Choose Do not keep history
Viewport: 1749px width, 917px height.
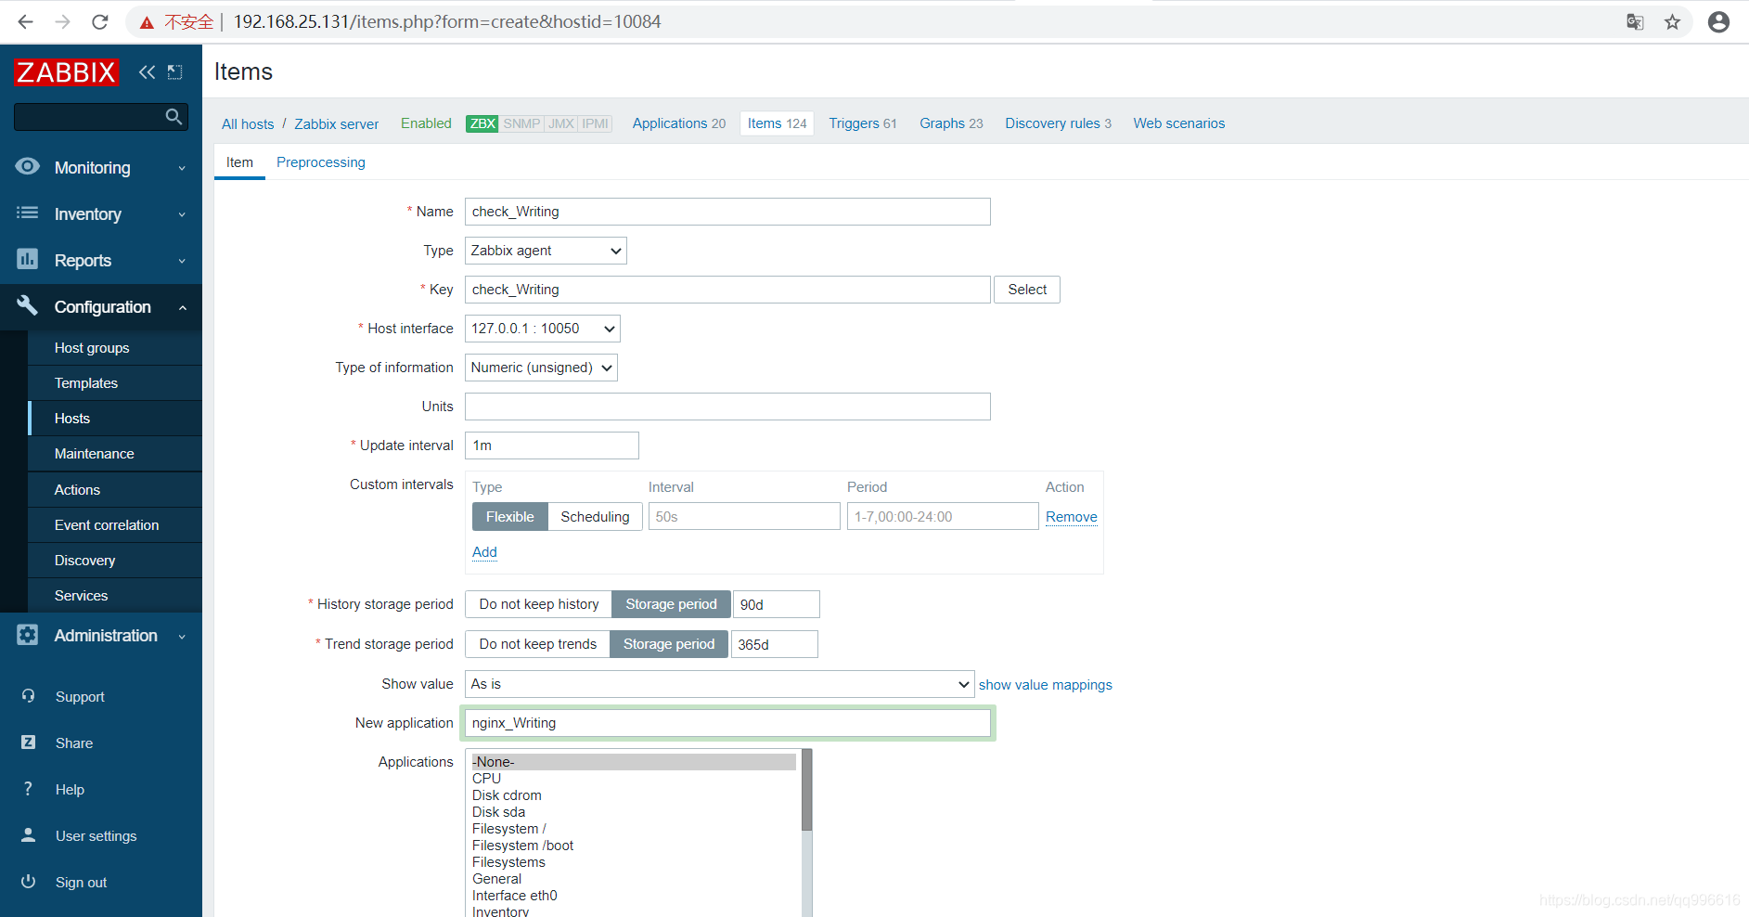coord(539,604)
